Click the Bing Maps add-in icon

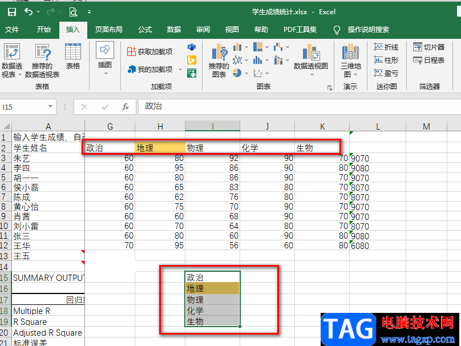click(x=192, y=60)
